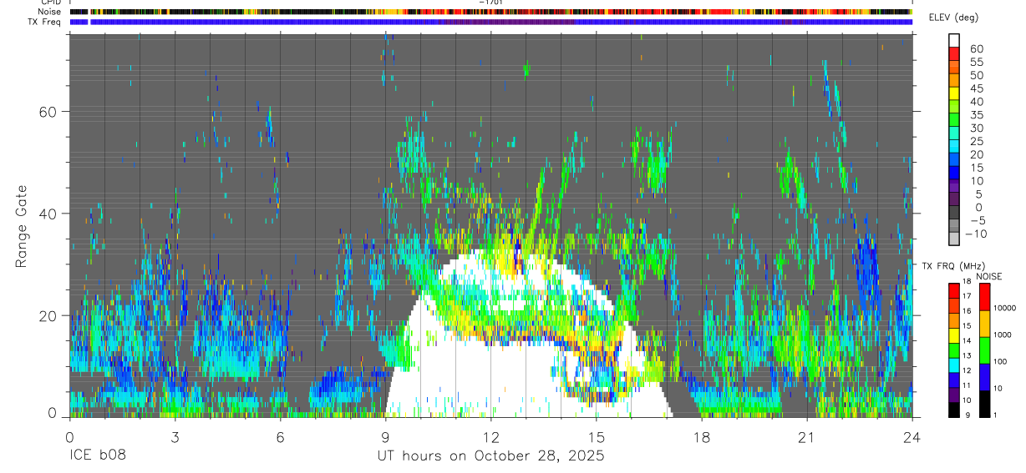Screen dimensions: 1026x473
Task: Click the TX Freq blue strip above the plot
Action: tap(490, 22)
